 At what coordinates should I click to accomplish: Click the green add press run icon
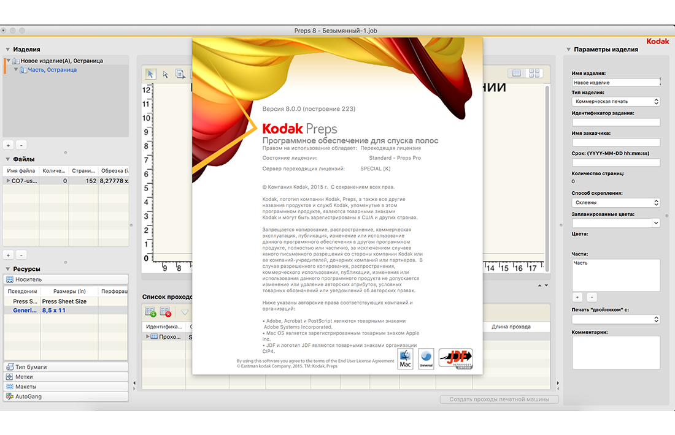pos(150,312)
